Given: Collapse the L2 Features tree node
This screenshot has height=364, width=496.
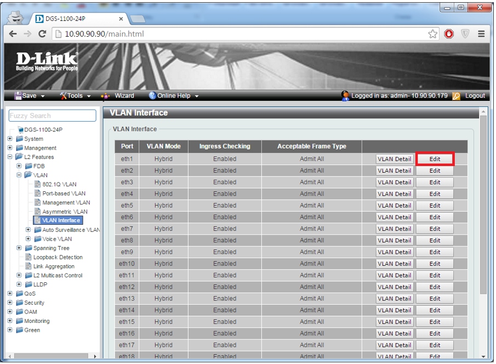Looking at the screenshot, I should (10, 157).
